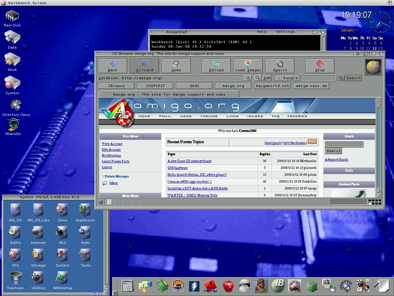Open the AfA_OS drawer
The width and height of the screenshot is (394, 296).
point(15,213)
